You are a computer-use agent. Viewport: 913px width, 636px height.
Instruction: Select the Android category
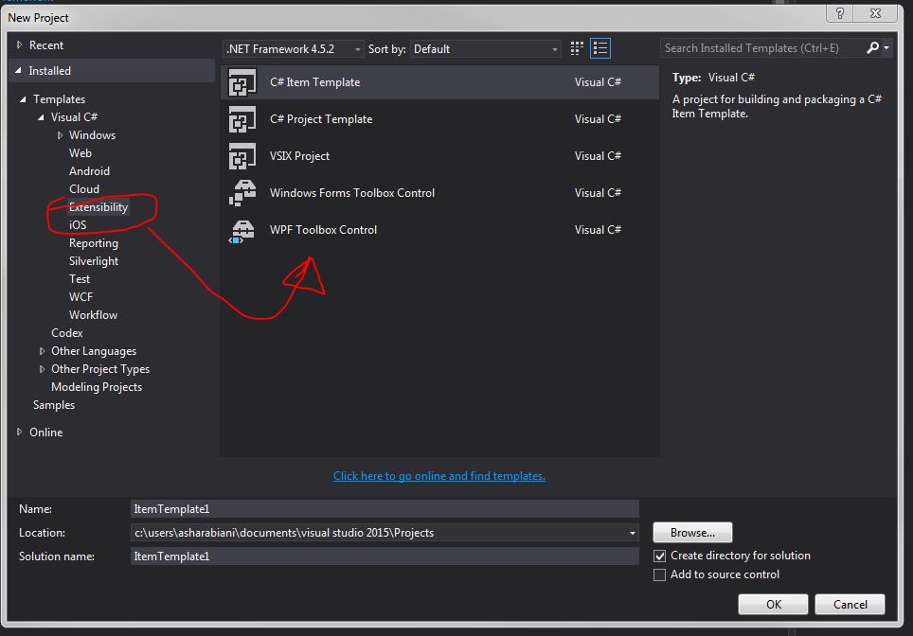pyautogui.click(x=89, y=171)
